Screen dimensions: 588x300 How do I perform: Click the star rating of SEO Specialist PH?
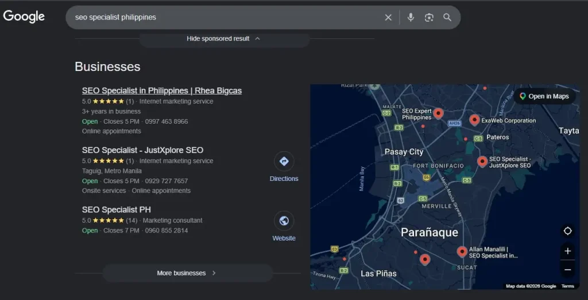point(109,220)
